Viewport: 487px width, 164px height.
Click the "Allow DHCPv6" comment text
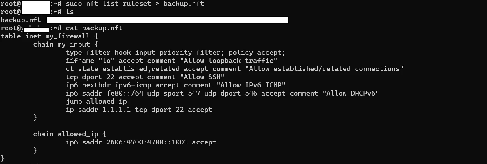351,93
